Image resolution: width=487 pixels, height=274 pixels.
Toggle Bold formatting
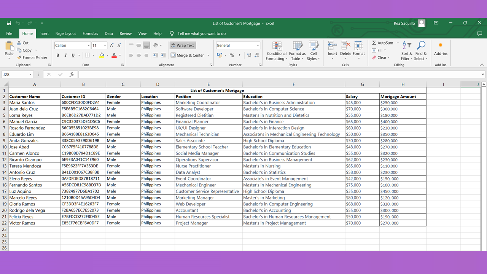(58, 55)
